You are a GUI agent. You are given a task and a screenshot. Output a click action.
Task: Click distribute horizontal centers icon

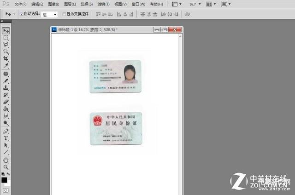[170, 14]
